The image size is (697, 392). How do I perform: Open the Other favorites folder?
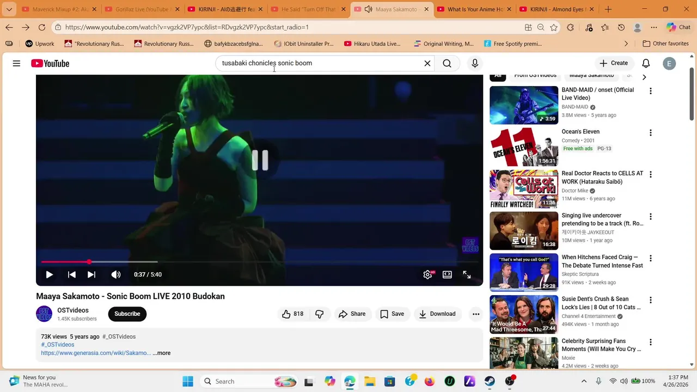click(665, 44)
